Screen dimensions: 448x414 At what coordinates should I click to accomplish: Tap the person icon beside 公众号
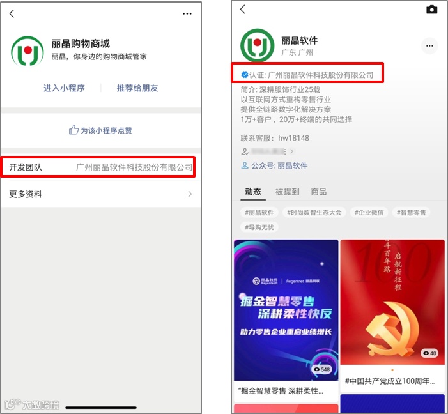point(245,165)
